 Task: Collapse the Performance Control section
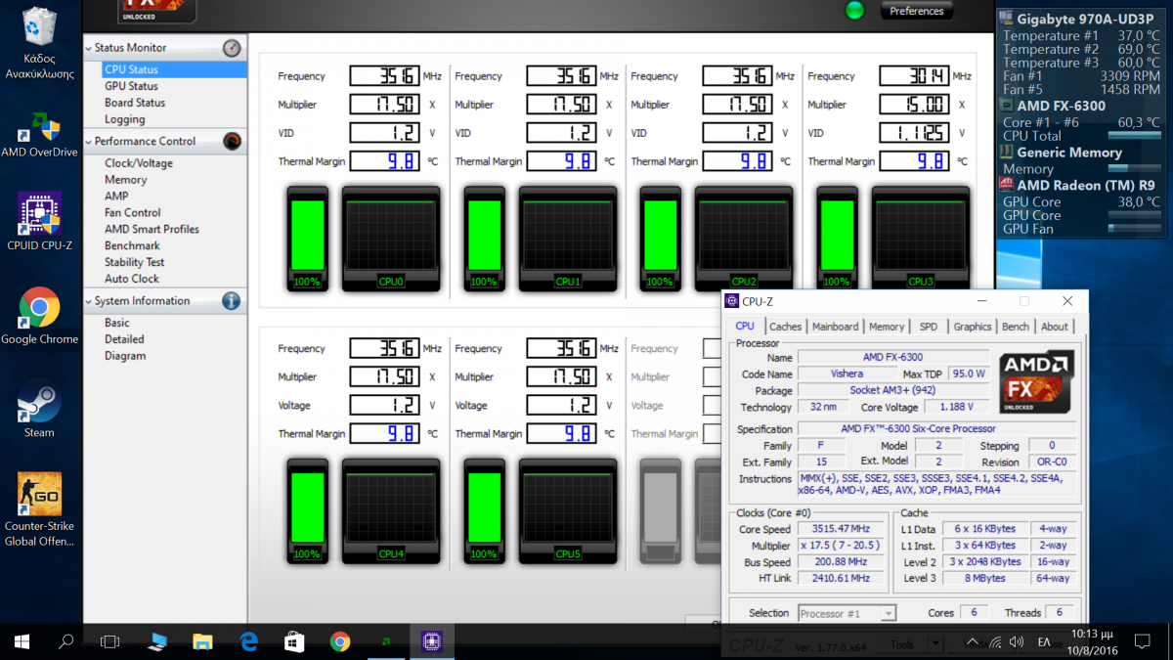click(x=89, y=142)
